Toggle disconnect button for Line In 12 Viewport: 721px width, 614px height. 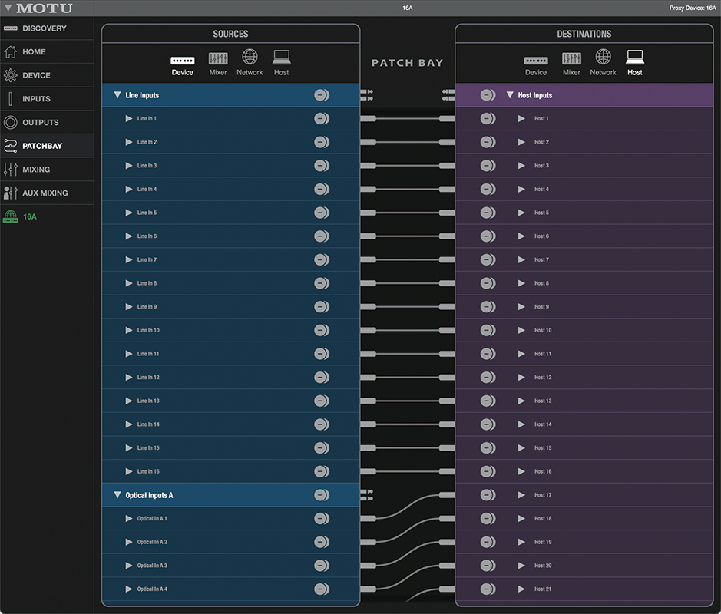point(322,378)
